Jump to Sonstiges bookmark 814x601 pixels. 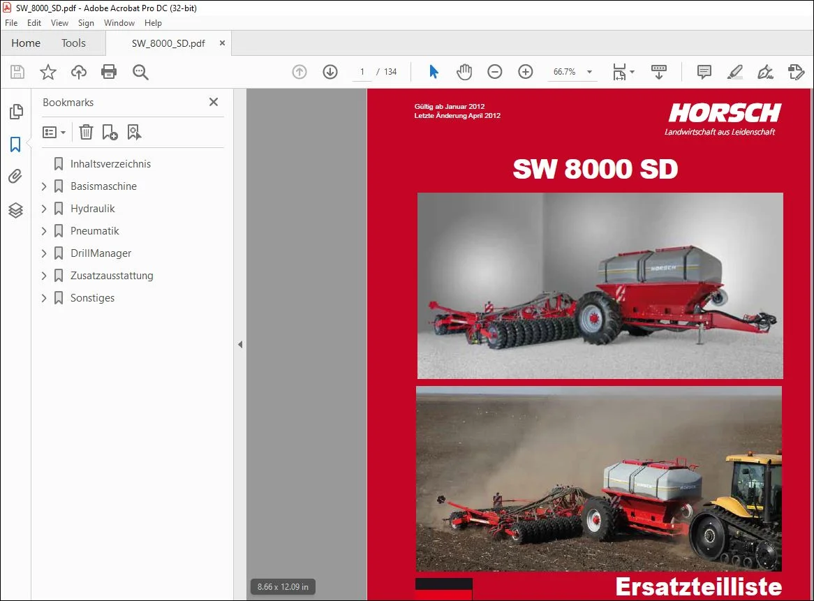pyautogui.click(x=92, y=298)
